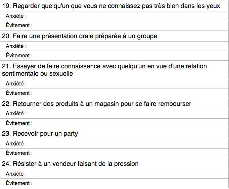Click the Anxiété row under question 24

point(114,174)
